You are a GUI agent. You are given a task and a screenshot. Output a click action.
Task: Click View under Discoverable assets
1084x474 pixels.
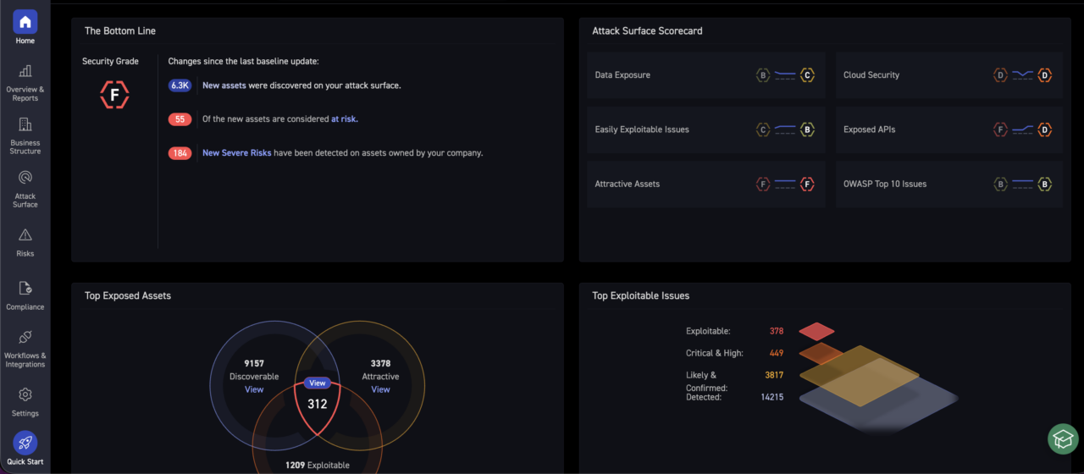pyautogui.click(x=254, y=389)
